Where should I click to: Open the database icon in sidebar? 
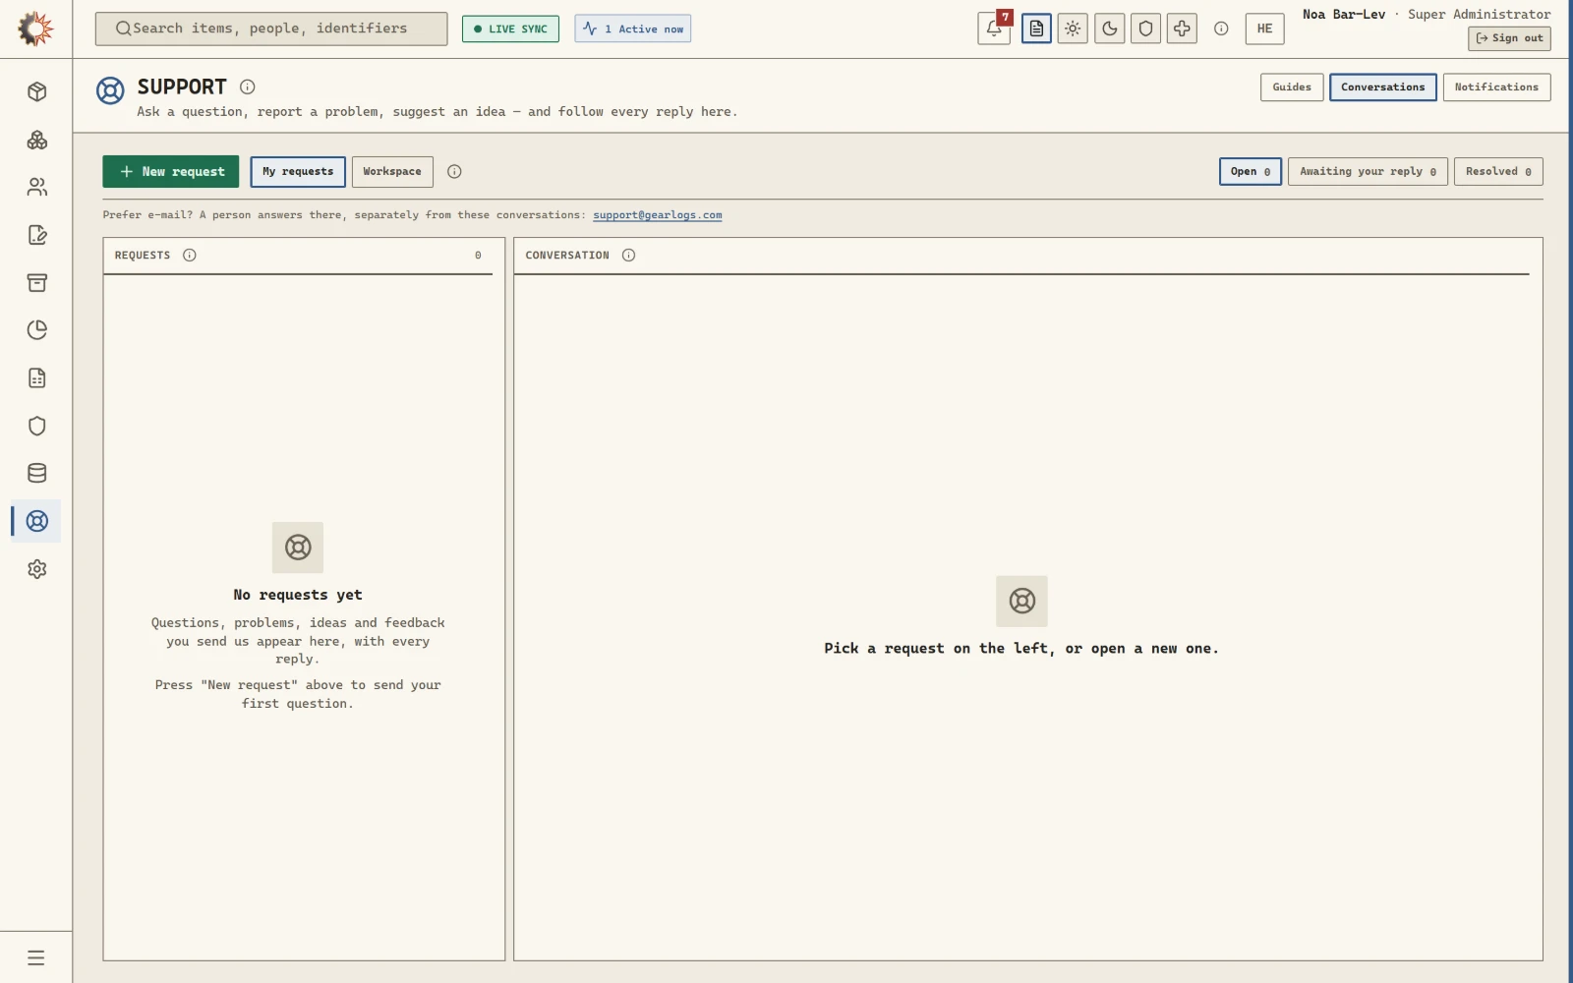37,473
